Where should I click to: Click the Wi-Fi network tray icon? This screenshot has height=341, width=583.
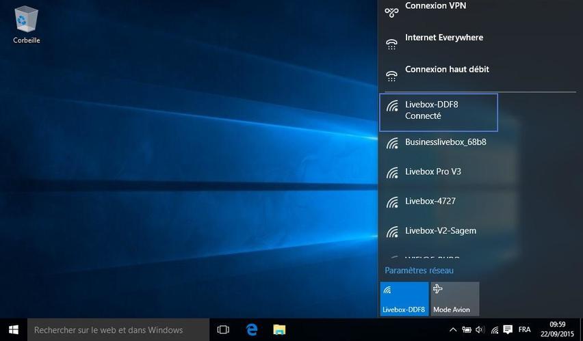[x=493, y=329]
